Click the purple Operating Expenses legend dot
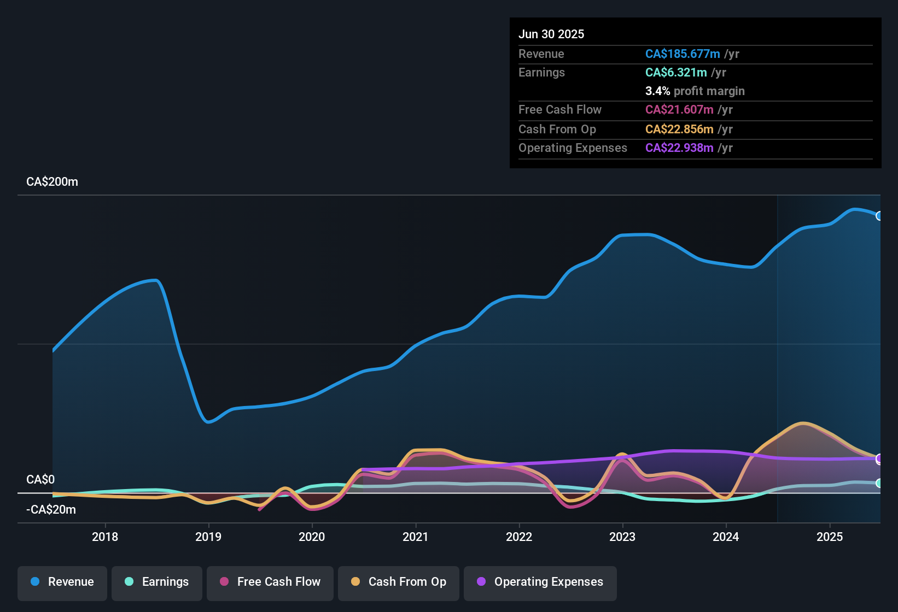 click(x=481, y=581)
